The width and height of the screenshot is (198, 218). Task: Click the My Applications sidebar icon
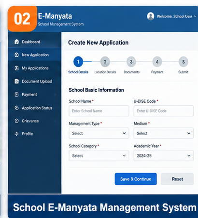coord(16,68)
